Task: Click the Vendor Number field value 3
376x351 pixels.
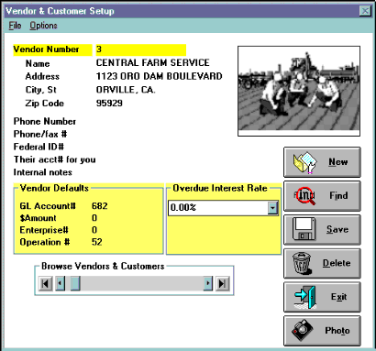Action: pos(140,49)
